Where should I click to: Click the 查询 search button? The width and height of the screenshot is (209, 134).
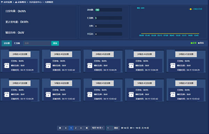(x=55, y=43)
